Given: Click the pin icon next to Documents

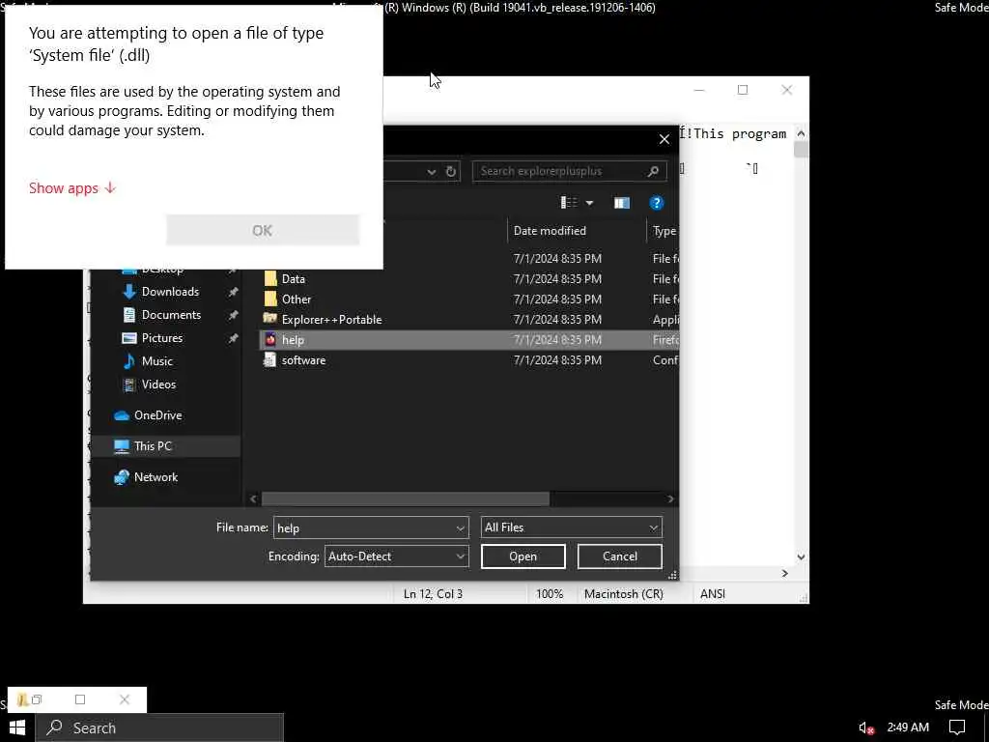Looking at the screenshot, I should pyautogui.click(x=234, y=315).
